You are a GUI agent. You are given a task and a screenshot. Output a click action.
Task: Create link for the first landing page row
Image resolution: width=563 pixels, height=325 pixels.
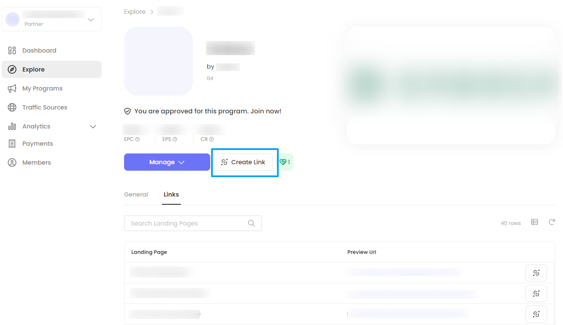[536, 273]
